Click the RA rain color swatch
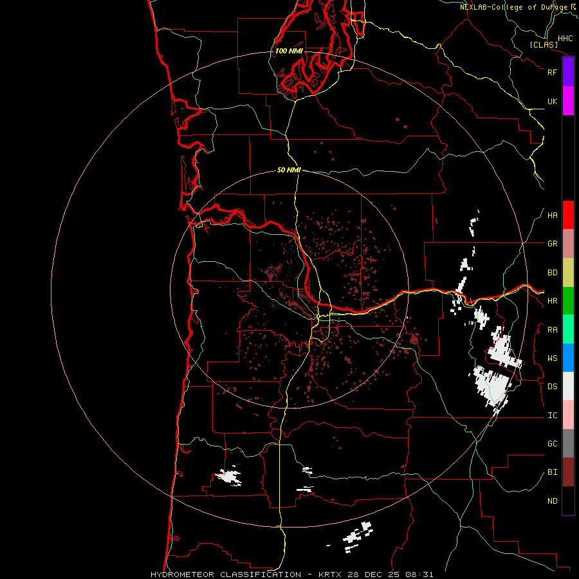This screenshot has height=579, width=579. coord(568,329)
